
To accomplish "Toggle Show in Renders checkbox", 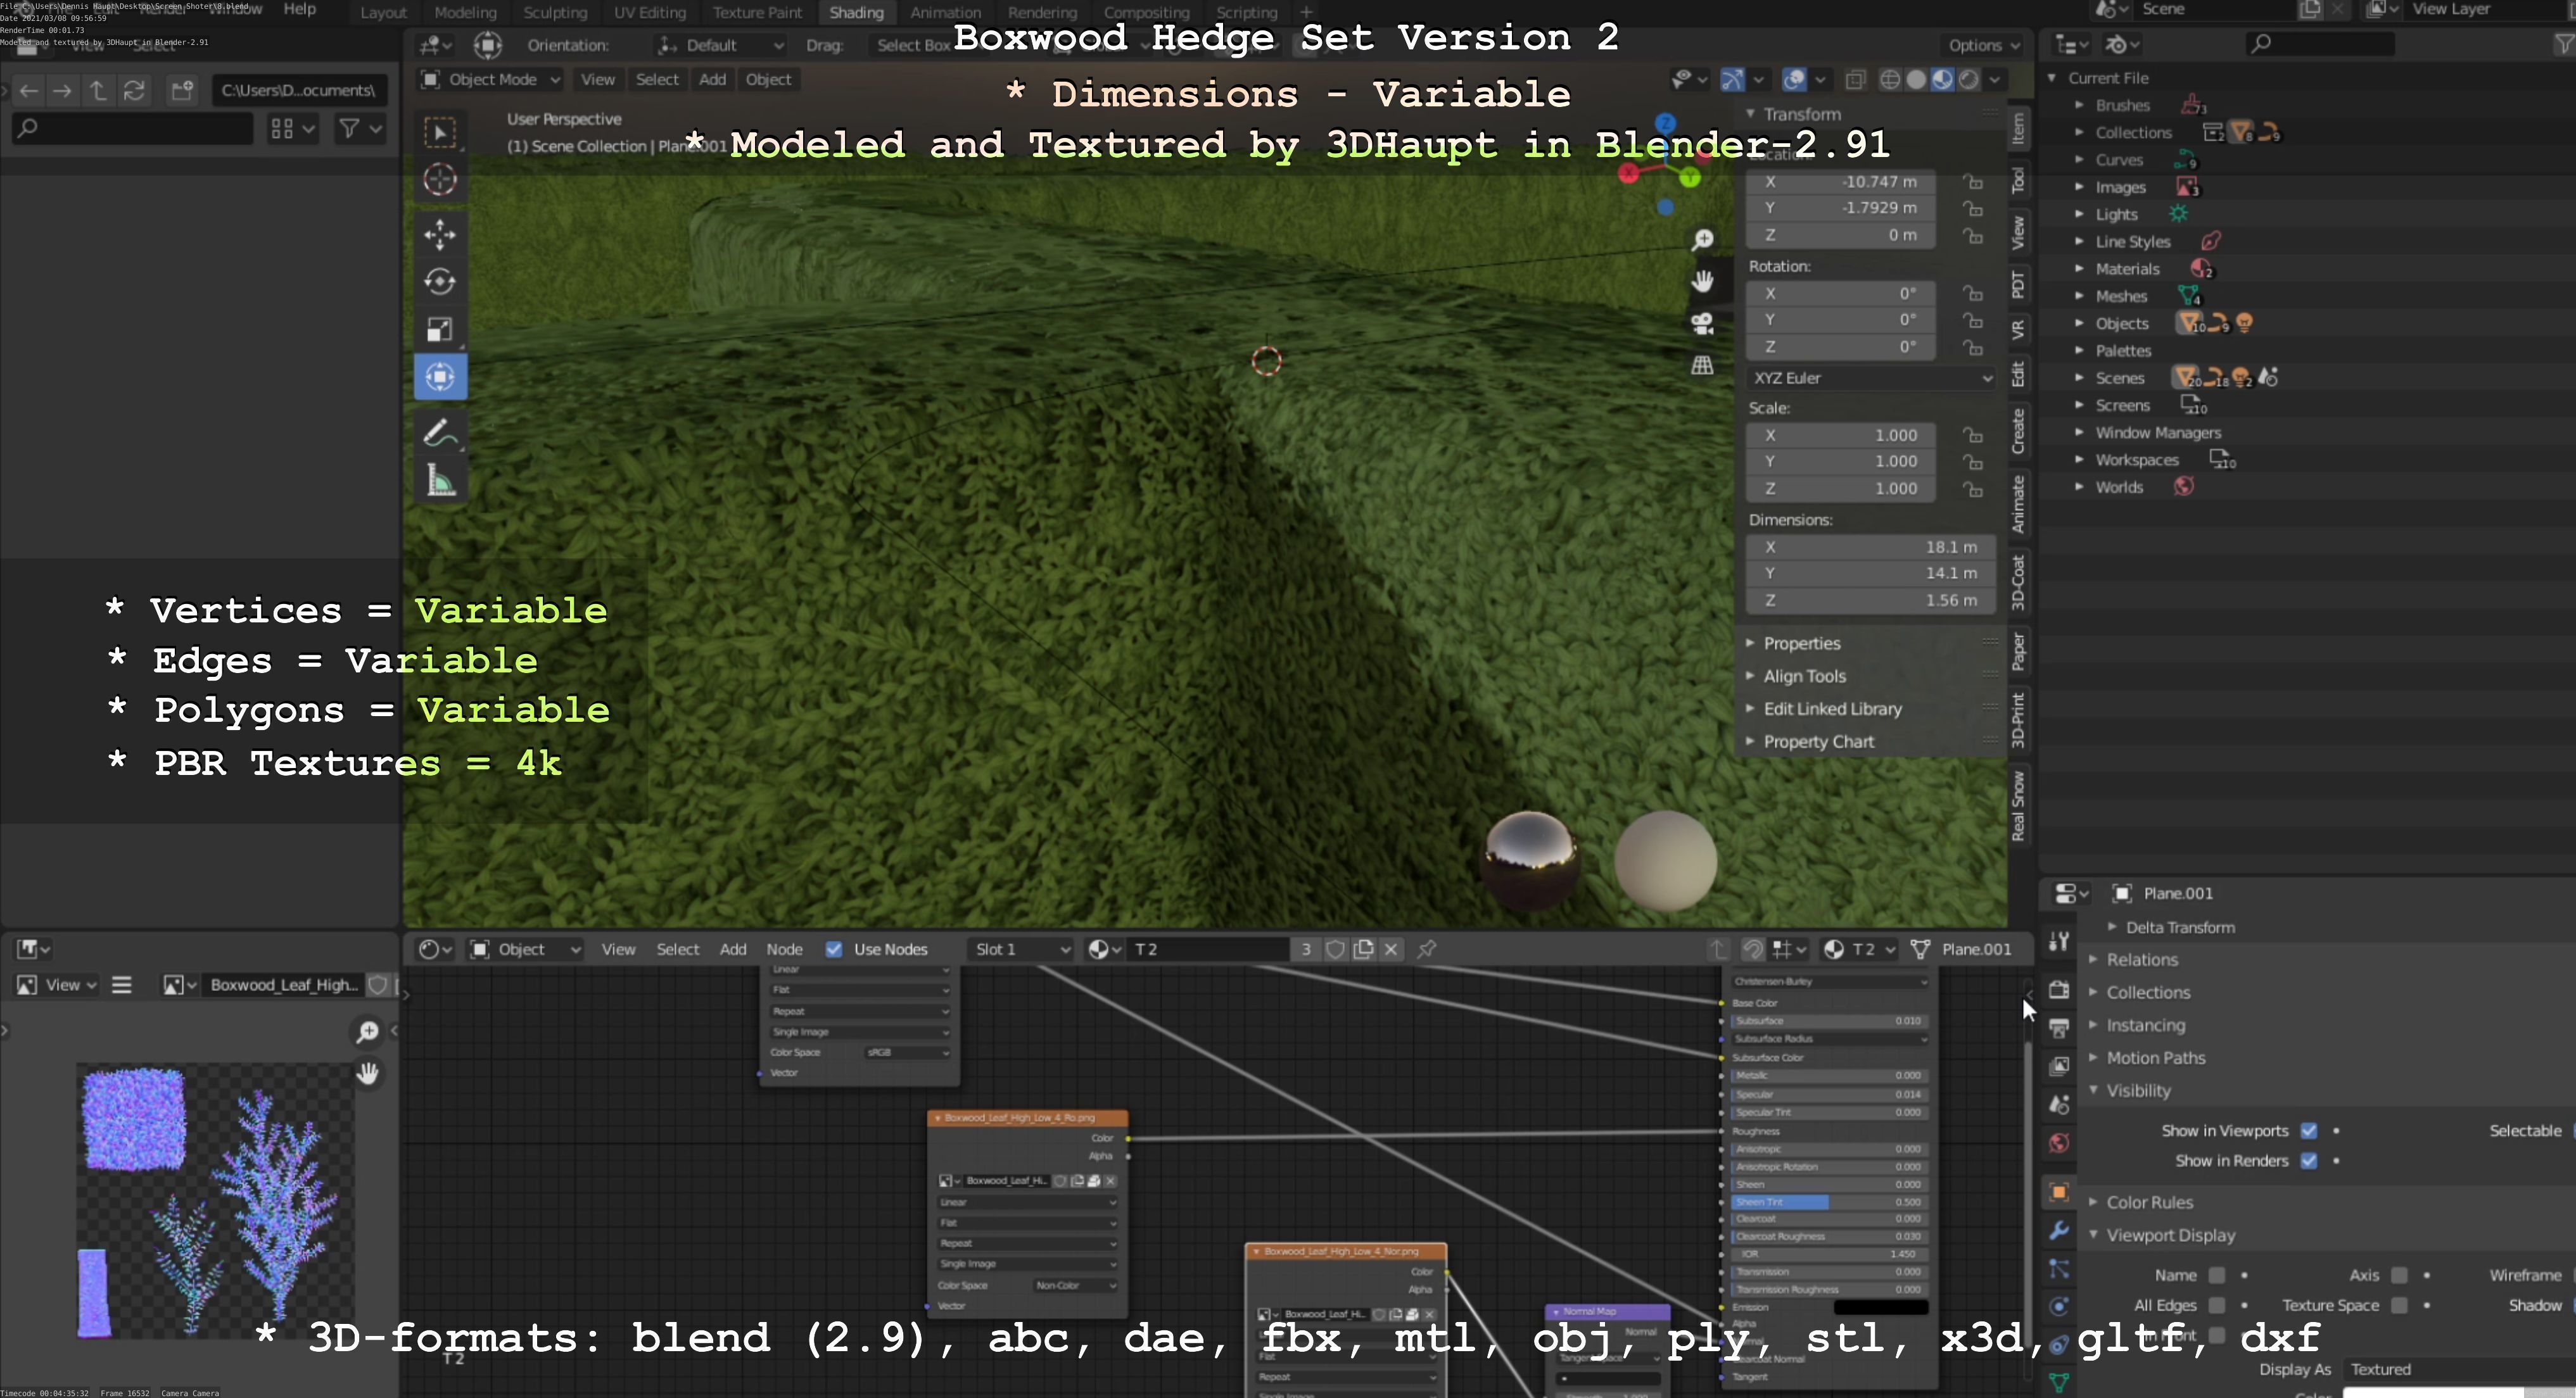I will tap(2308, 1161).
